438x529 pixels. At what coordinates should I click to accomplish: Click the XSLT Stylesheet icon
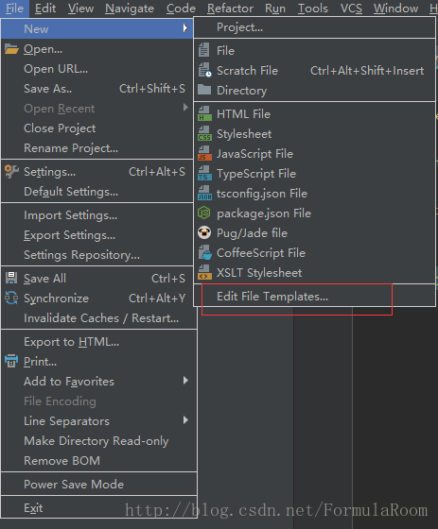204,273
